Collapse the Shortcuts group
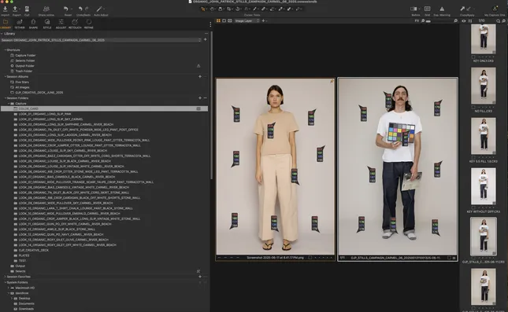Image resolution: width=508 pixels, height=312 pixels. [x=6, y=50]
